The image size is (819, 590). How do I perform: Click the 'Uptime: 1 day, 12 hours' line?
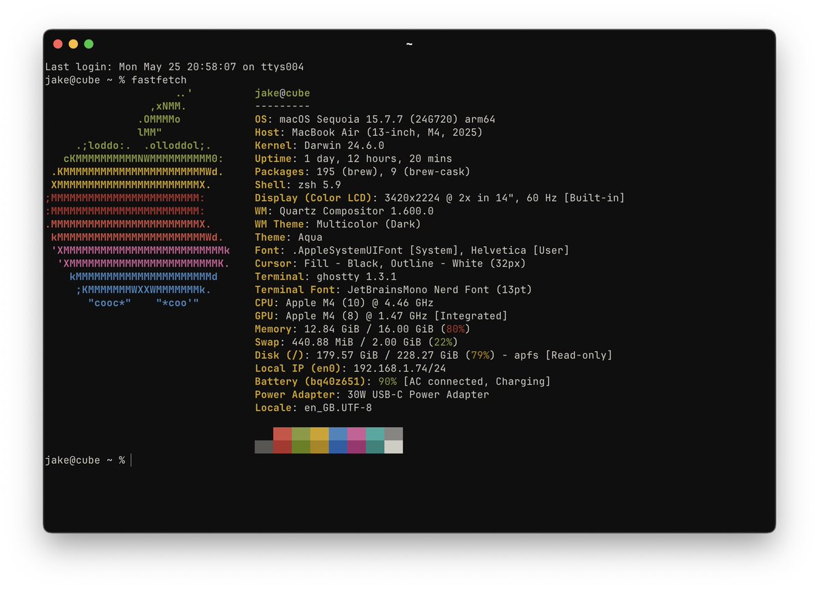pos(354,159)
